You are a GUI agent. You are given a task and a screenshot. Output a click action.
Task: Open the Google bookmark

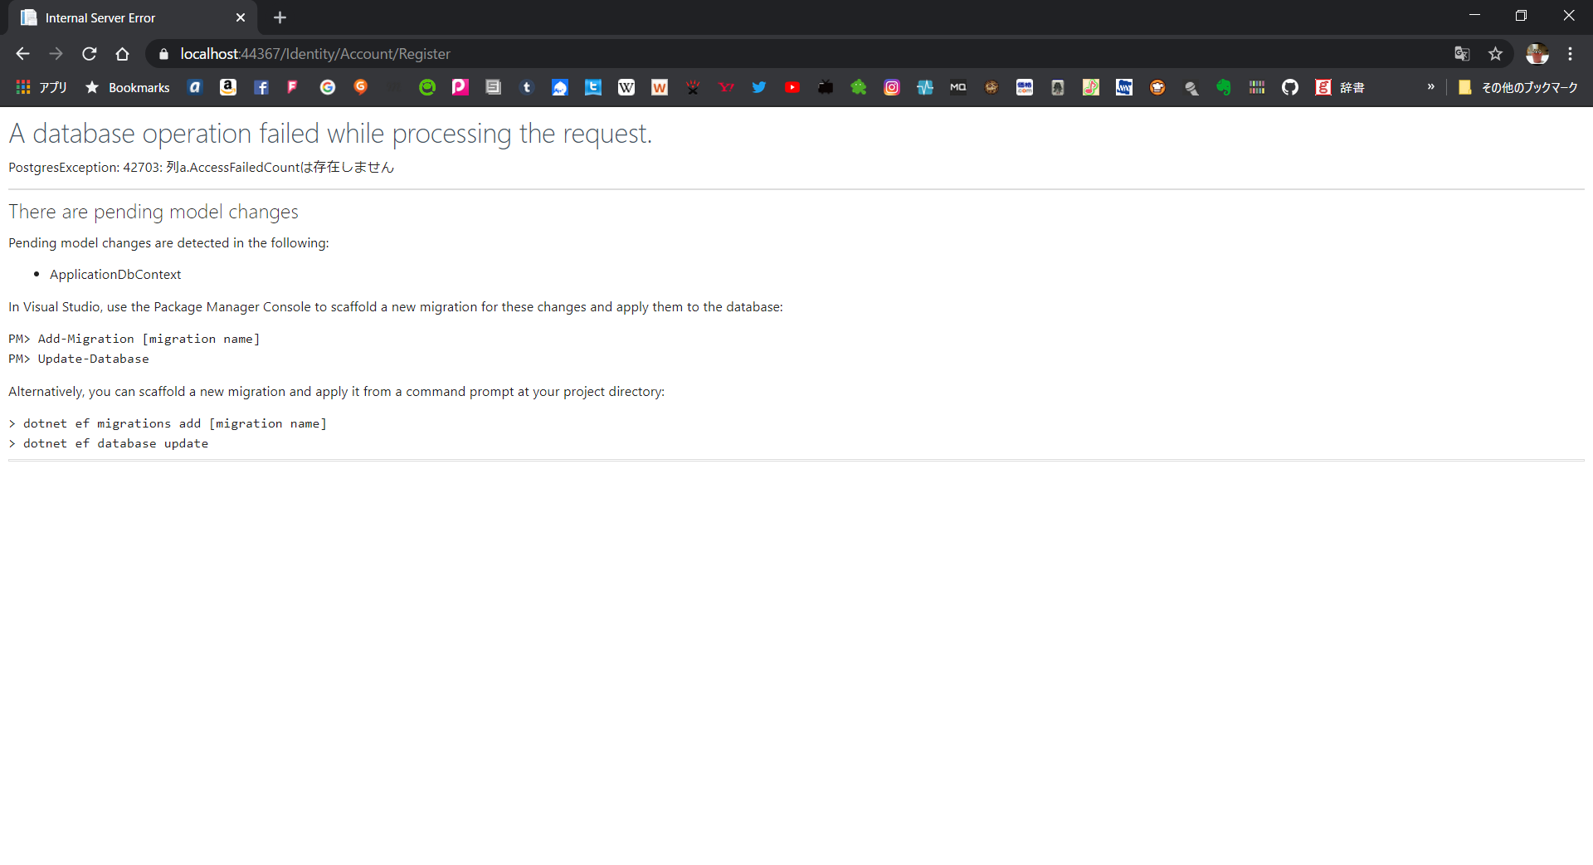(328, 87)
